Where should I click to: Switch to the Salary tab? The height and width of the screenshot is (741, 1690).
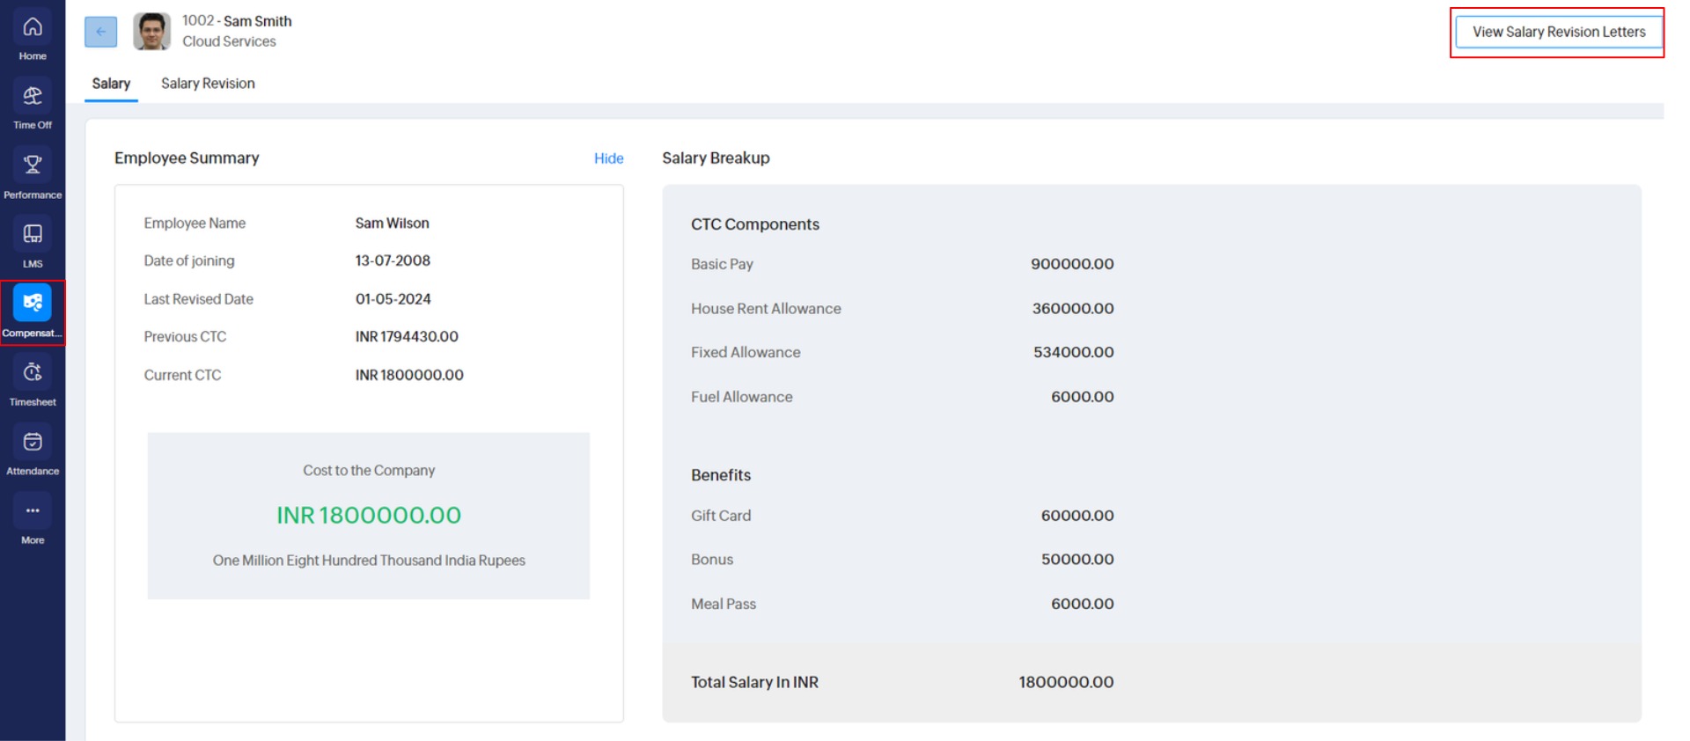click(111, 84)
